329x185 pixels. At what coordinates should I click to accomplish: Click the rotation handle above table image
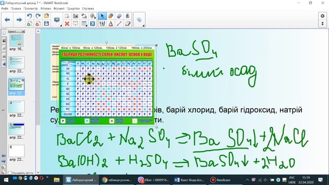(106, 42)
